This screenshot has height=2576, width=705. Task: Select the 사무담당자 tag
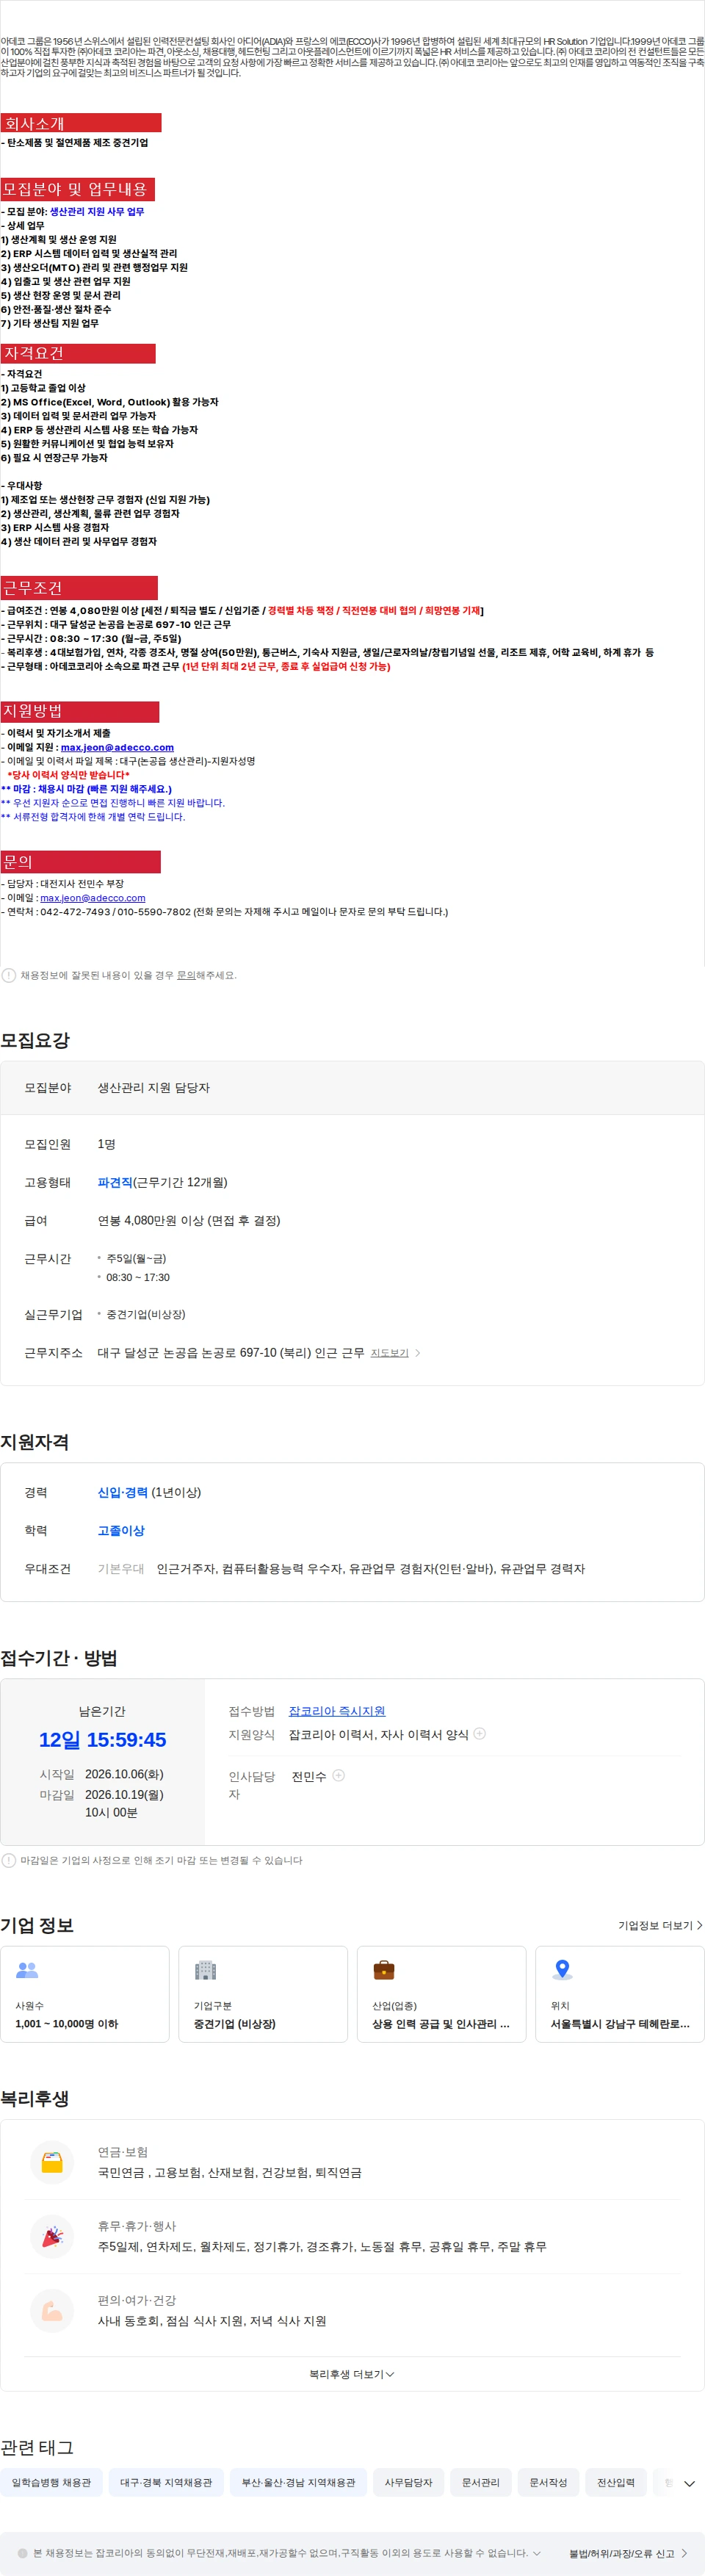(x=408, y=2482)
